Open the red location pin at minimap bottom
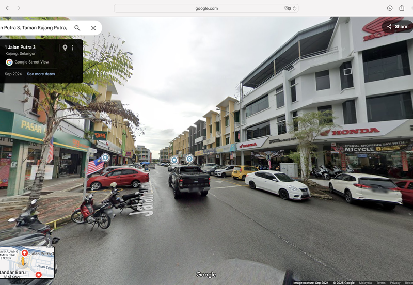 pyautogui.click(x=38, y=275)
